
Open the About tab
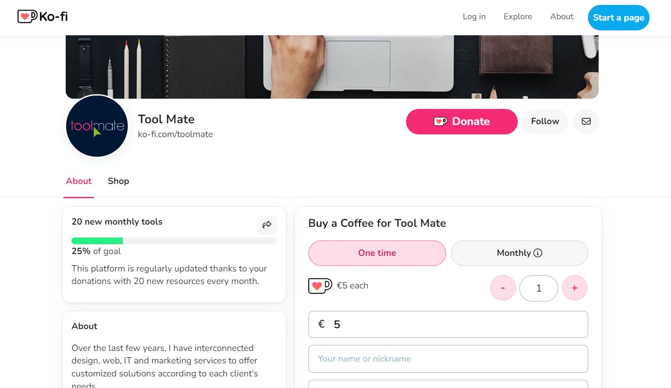click(x=79, y=181)
